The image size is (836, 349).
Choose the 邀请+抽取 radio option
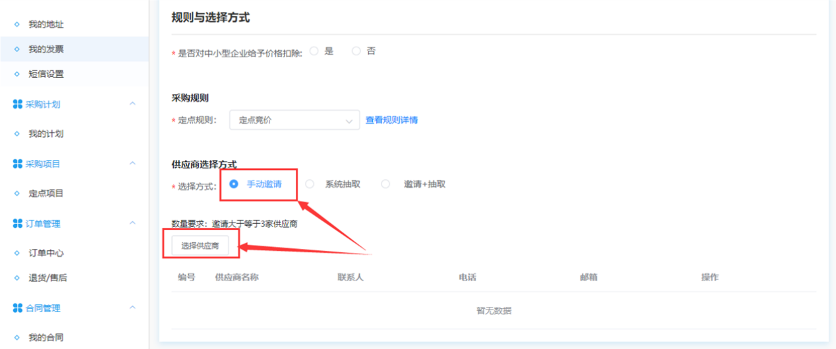(x=386, y=184)
